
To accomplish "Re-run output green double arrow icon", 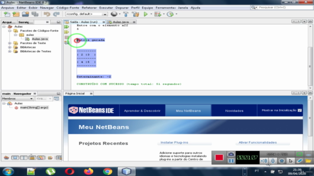I will [67, 27].
